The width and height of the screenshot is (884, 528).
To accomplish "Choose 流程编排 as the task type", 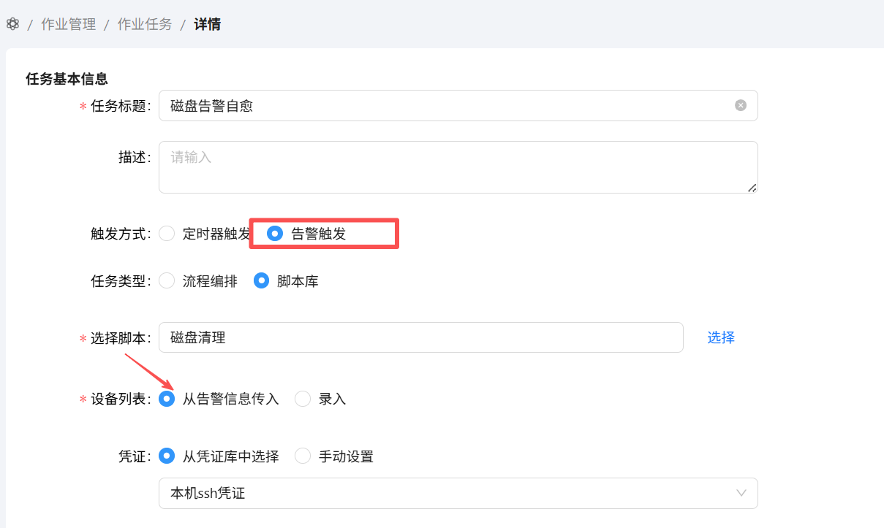I will (x=167, y=280).
